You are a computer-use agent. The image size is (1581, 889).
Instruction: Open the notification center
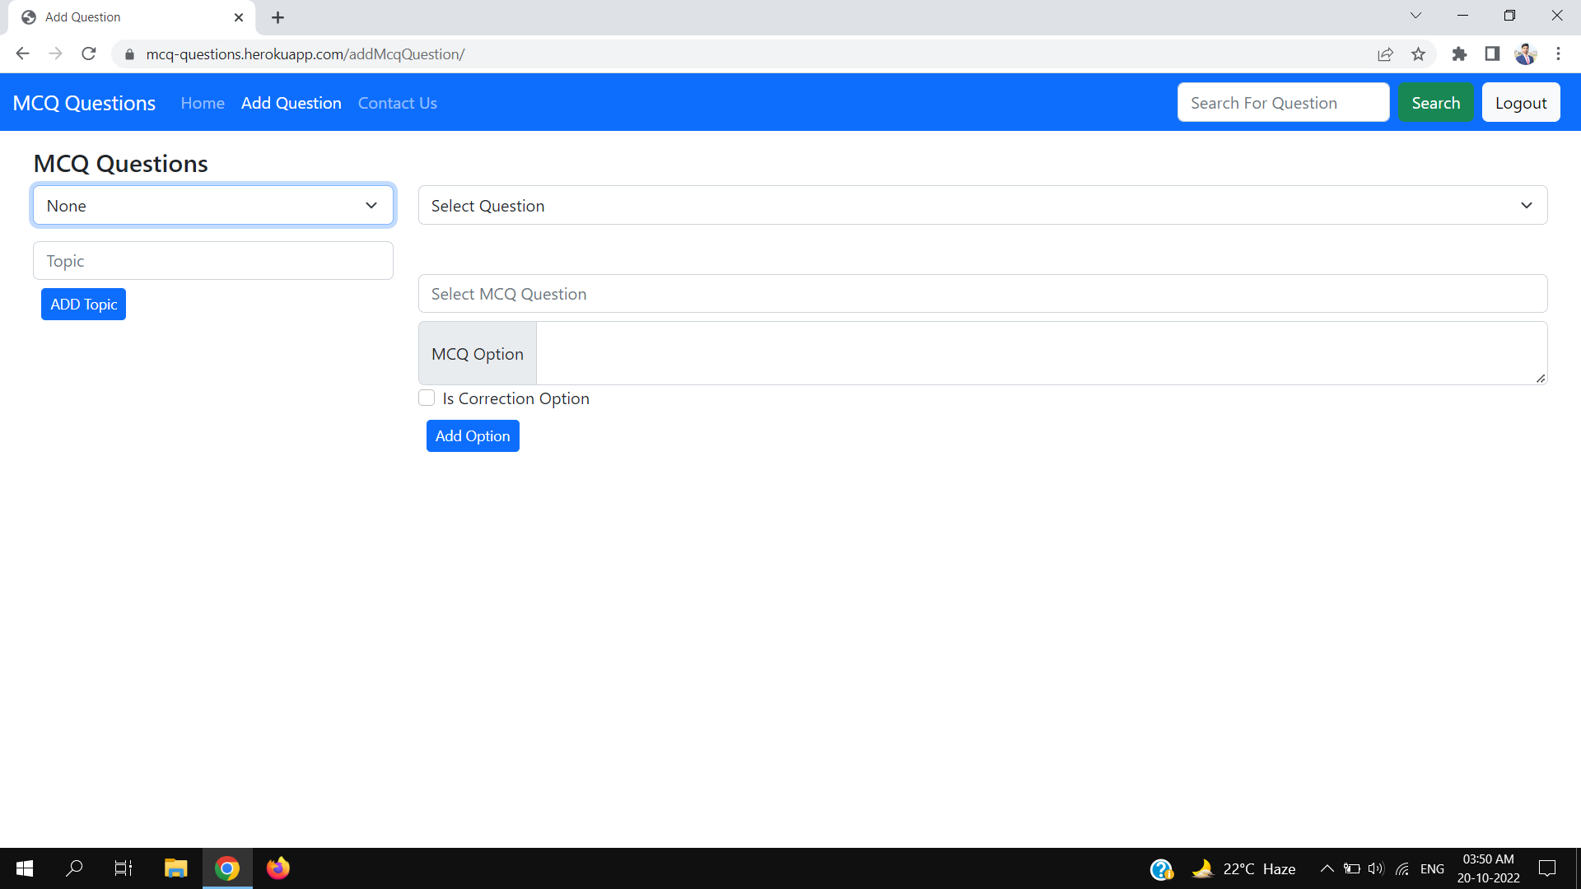pyautogui.click(x=1547, y=868)
